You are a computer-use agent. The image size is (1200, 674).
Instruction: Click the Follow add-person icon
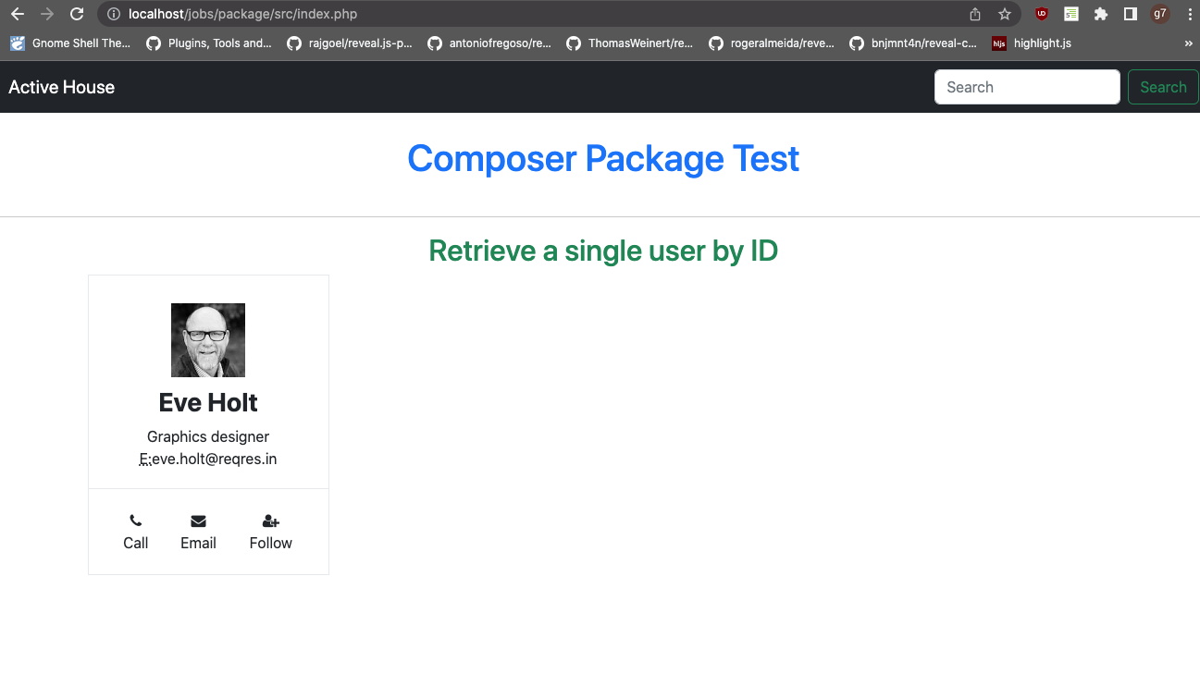269,520
